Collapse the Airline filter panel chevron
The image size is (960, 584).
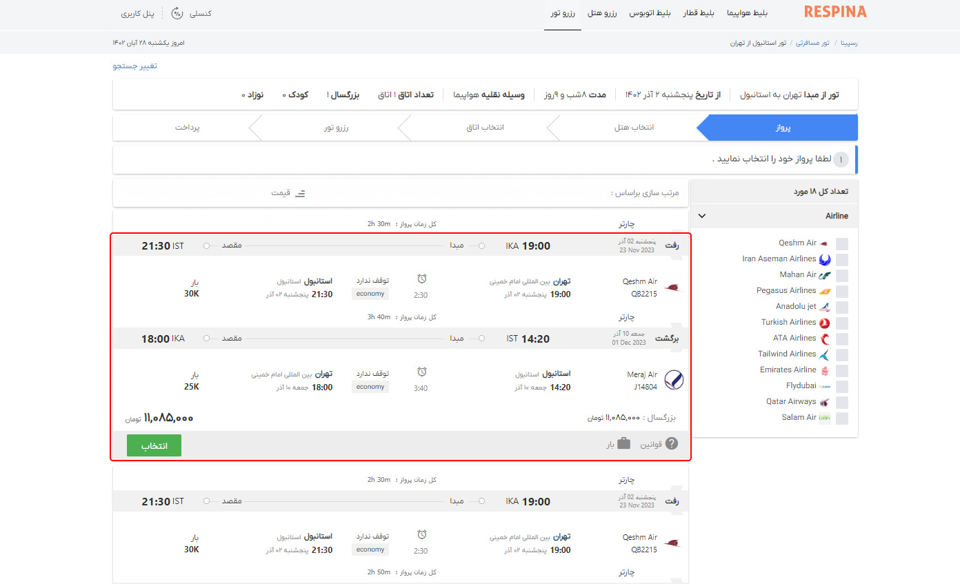click(x=701, y=215)
